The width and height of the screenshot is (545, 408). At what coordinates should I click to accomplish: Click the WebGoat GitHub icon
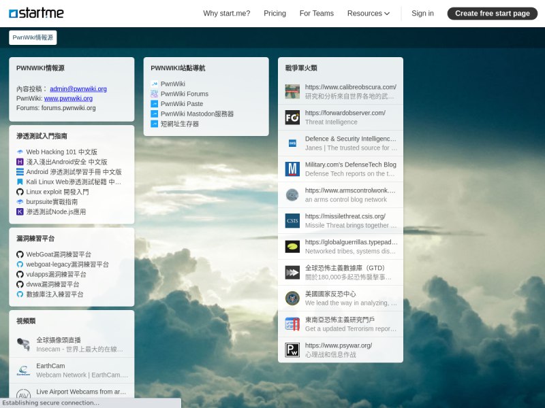(x=20, y=254)
